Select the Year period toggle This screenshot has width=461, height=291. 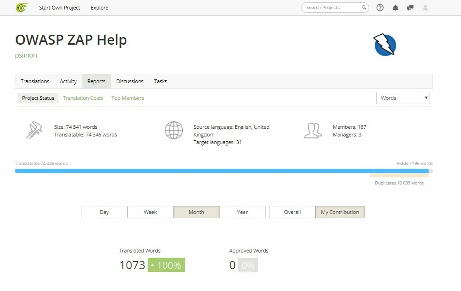point(242,212)
